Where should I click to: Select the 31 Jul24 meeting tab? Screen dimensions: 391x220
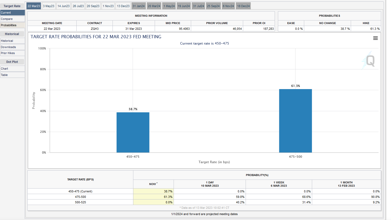click(x=199, y=6)
